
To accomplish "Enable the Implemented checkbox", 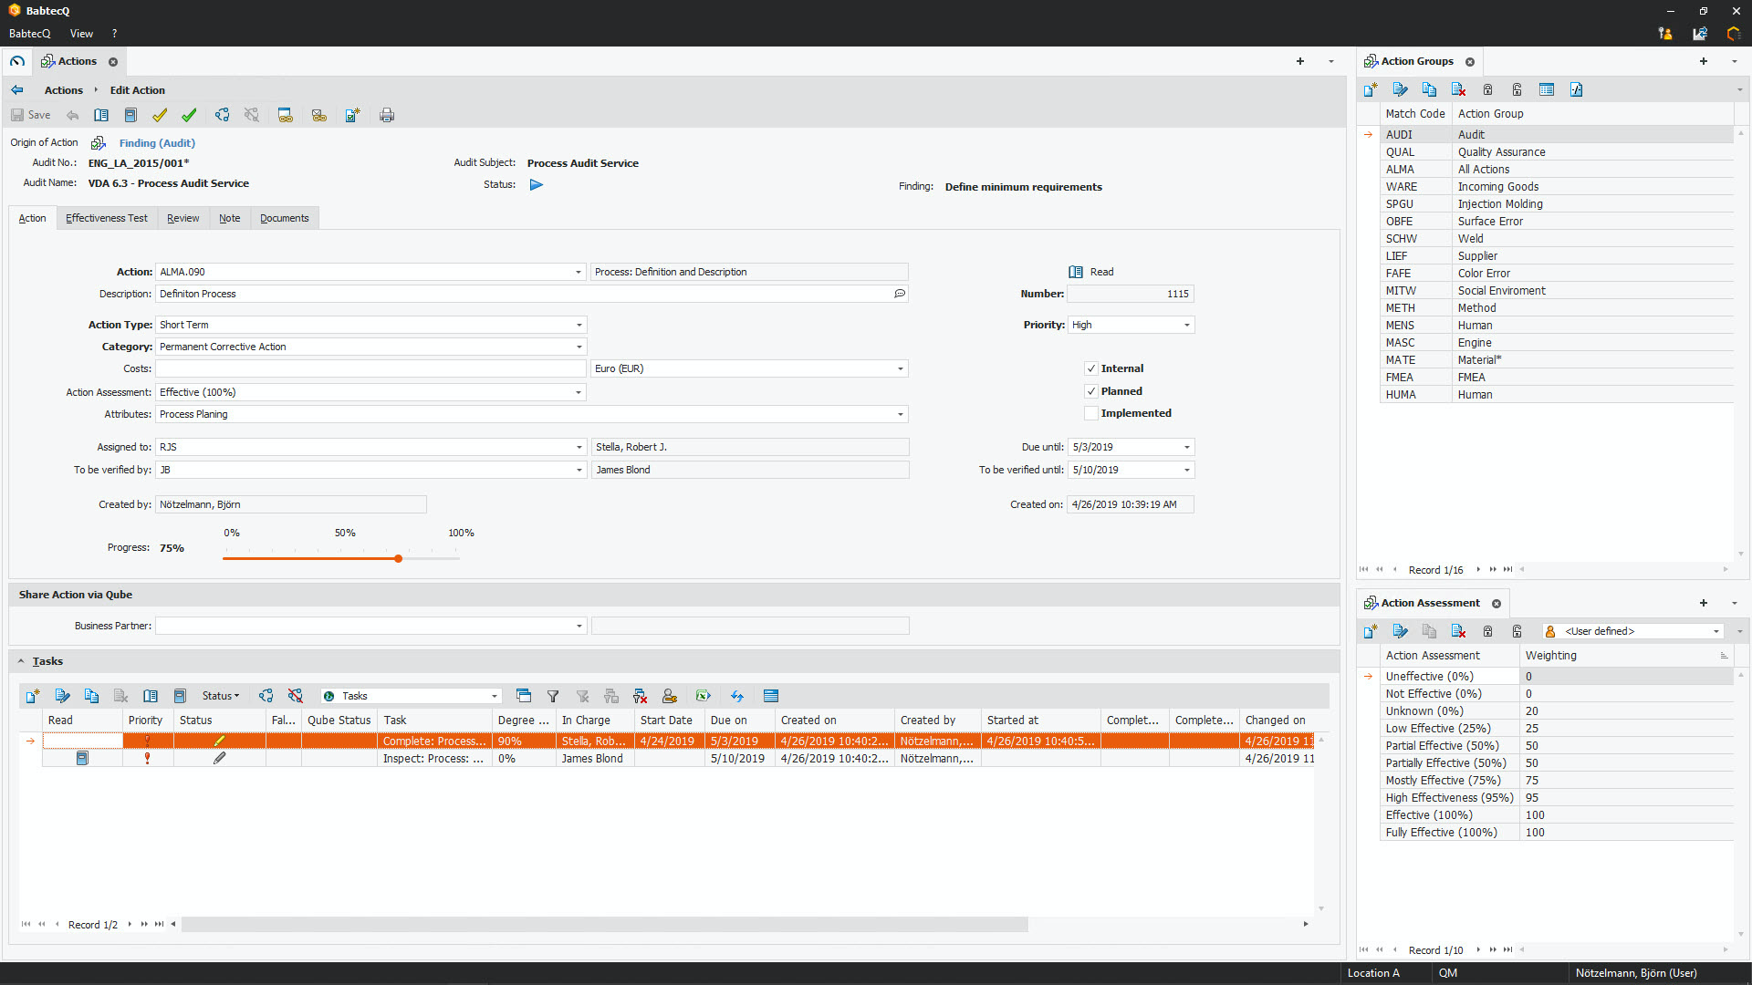I will pyautogui.click(x=1090, y=413).
